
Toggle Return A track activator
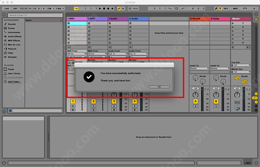click(x=195, y=101)
